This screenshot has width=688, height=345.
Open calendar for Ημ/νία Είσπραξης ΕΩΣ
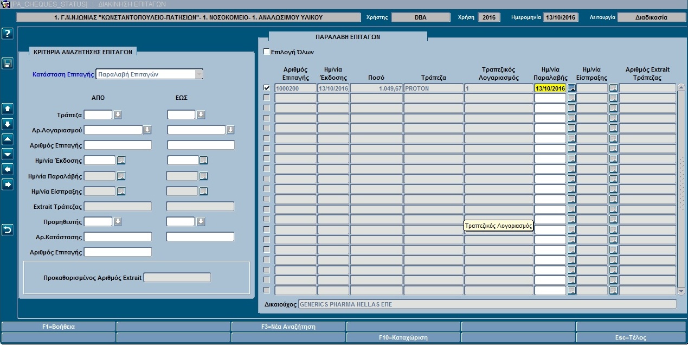(203, 191)
